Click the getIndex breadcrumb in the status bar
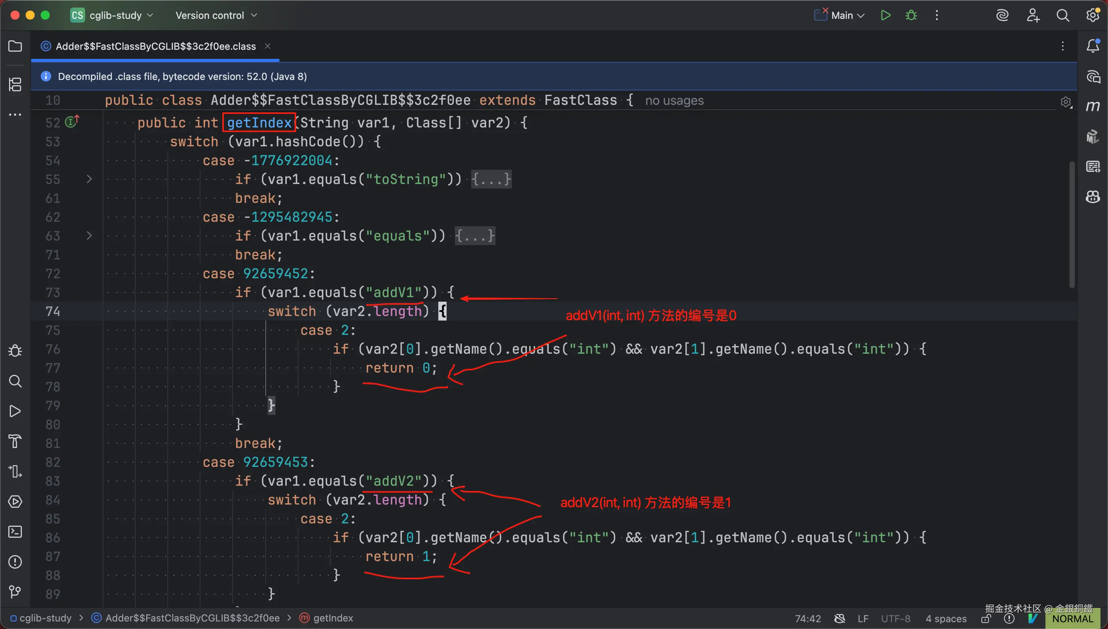The height and width of the screenshot is (629, 1108). point(333,618)
